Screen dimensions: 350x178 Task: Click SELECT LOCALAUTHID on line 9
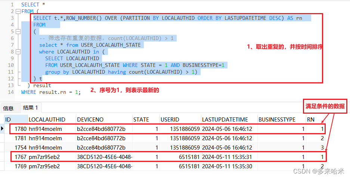[72, 58]
